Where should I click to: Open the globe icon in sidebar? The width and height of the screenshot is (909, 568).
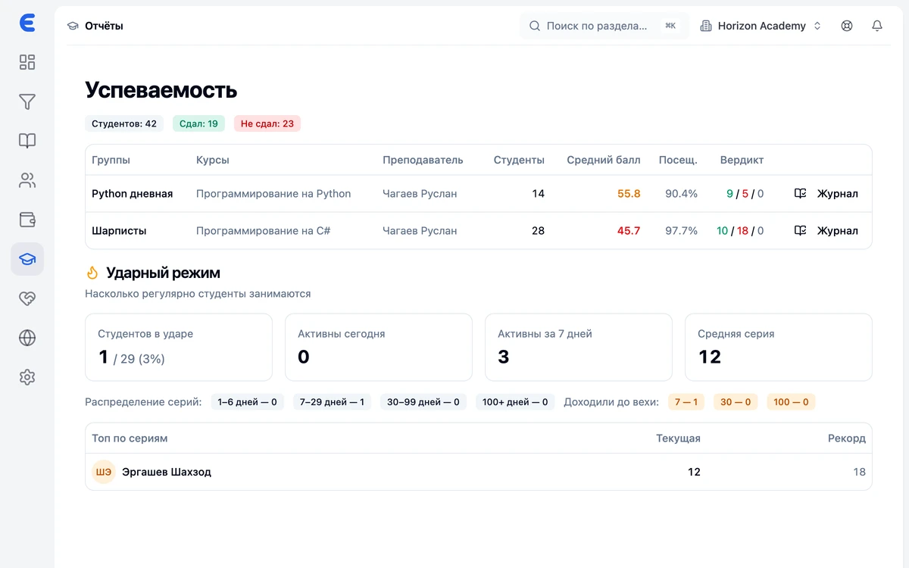click(27, 338)
